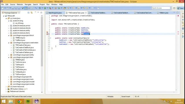Viewport: 185px width, 104px height.
Task: Click the Eclipse icon in taskbar
Action: point(36,101)
